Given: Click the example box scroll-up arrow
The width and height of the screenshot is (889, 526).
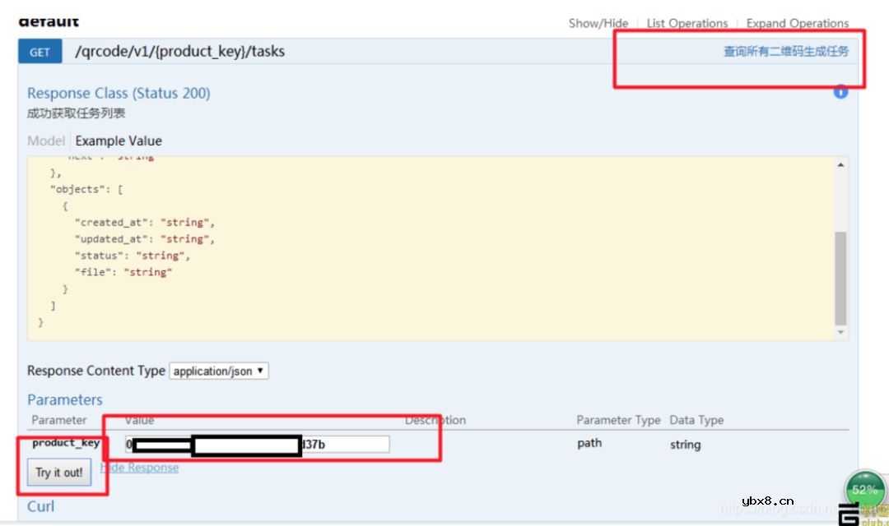Looking at the screenshot, I should (840, 165).
